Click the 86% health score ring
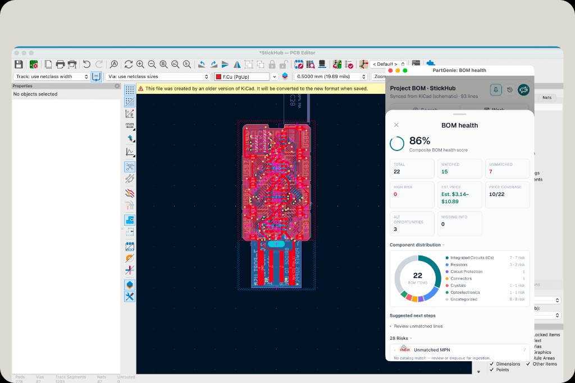The image size is (575, 383). (397, 144)
